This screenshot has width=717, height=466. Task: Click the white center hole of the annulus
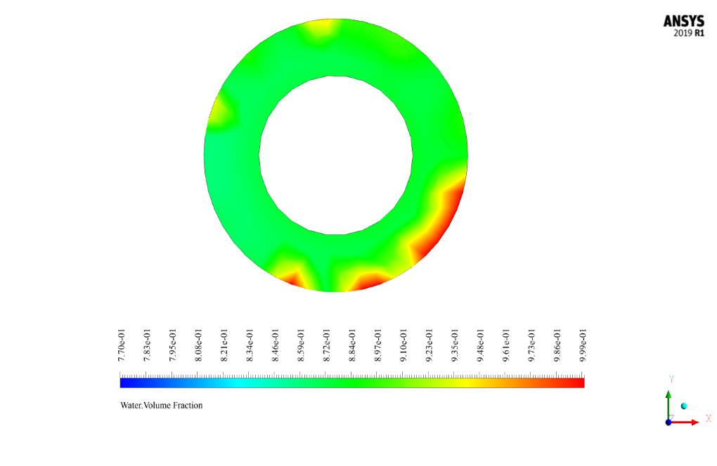tap(336, 154)
